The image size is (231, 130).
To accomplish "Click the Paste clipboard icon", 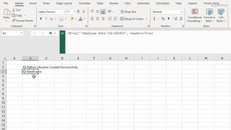I will coord(6,12).
